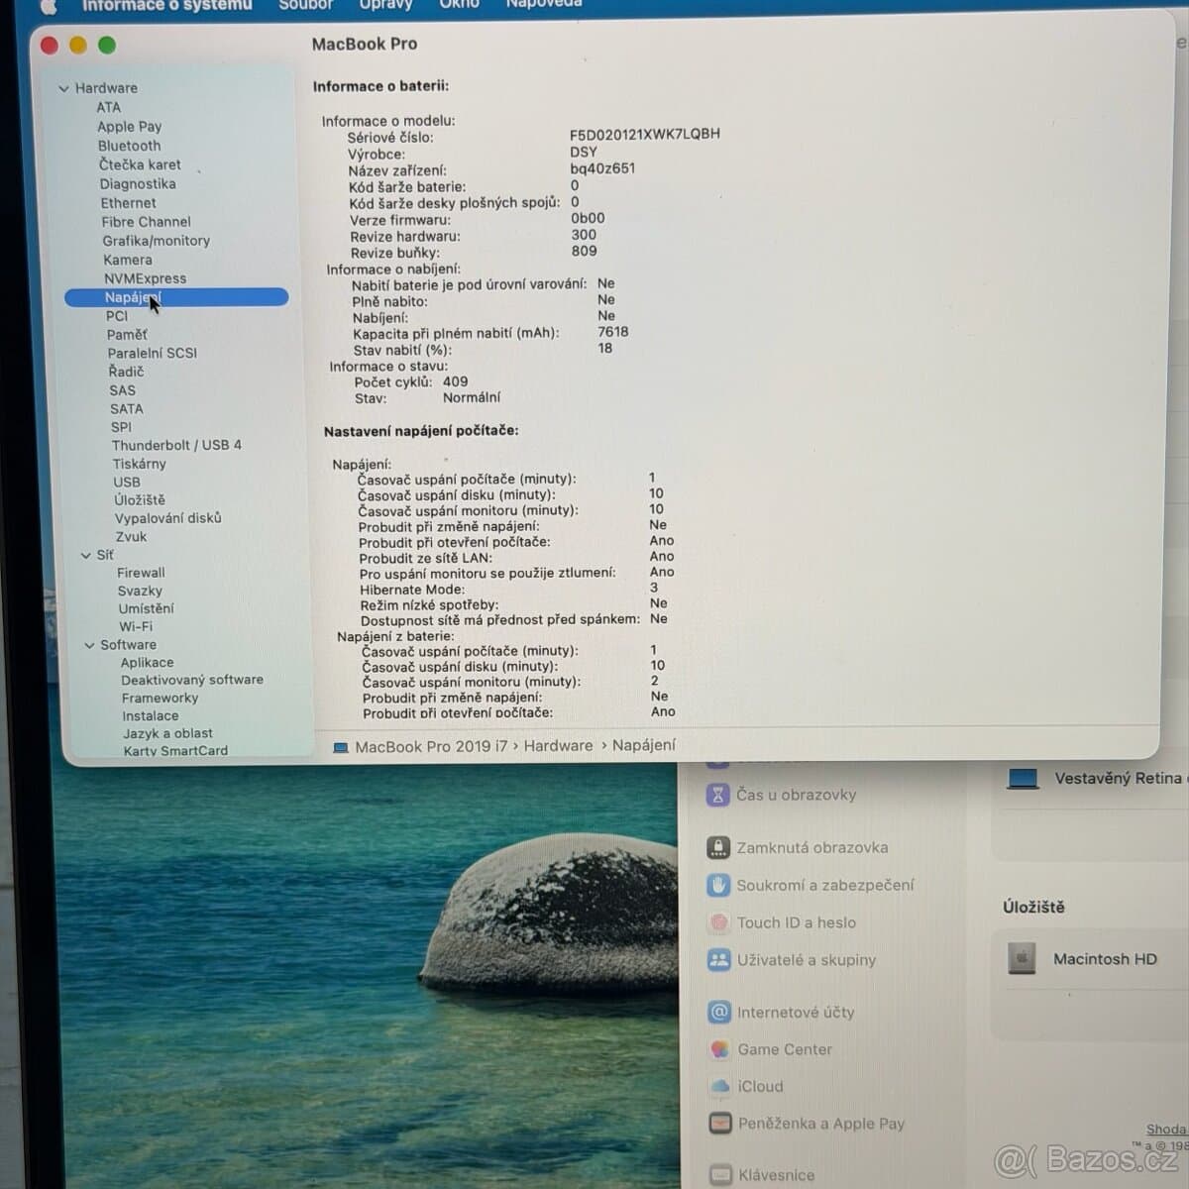Open the Úpravy menu
This screenshot has width=1189, height=1189.
coord(385,5)
